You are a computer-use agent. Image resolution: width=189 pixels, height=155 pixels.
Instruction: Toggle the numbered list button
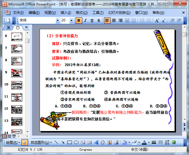point(142,20)
